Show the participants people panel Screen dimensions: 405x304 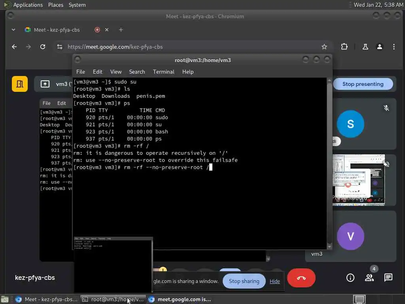click(x=369, y=277)
